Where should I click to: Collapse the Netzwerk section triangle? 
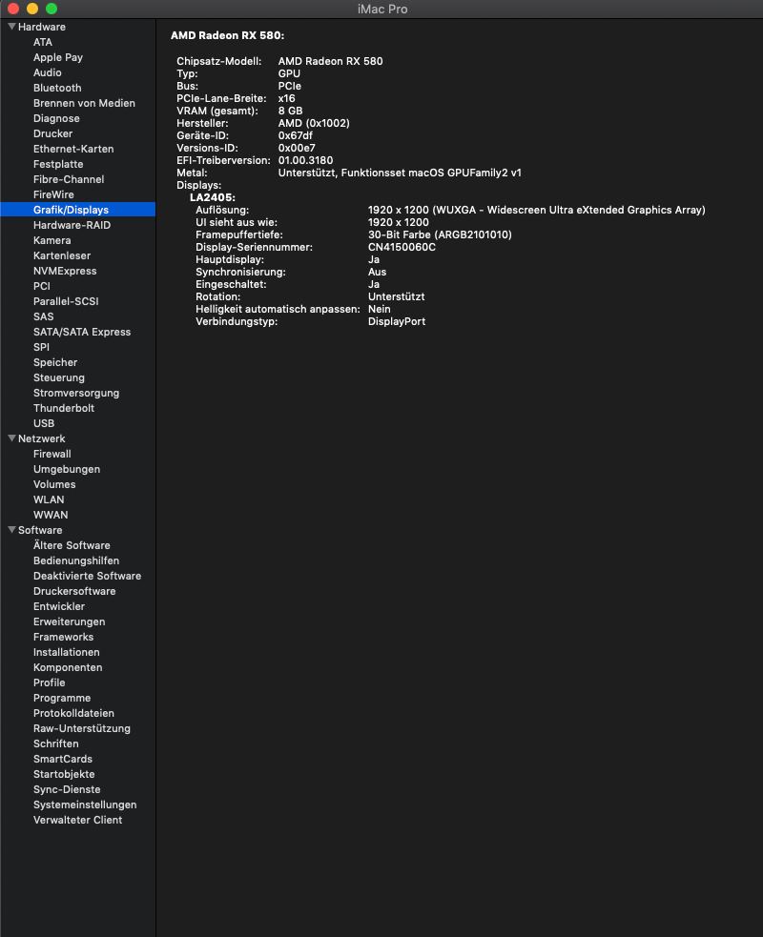click(x=11, y=438)
